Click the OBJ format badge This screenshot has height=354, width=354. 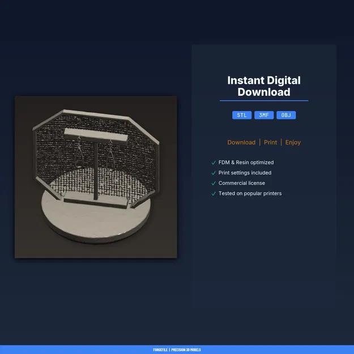point(286,115)
